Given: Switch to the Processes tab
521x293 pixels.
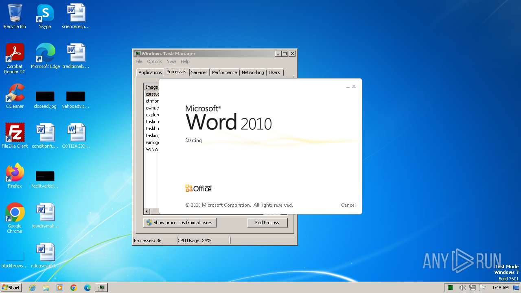Looking at the screenshot, I should pyautogui.click(x=176, y=72).
